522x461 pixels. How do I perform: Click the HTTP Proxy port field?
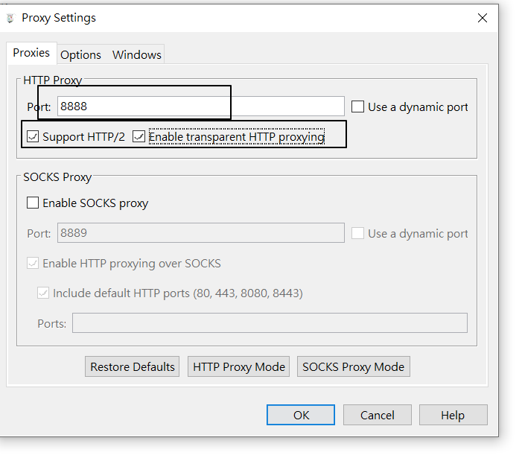point(201,106)
